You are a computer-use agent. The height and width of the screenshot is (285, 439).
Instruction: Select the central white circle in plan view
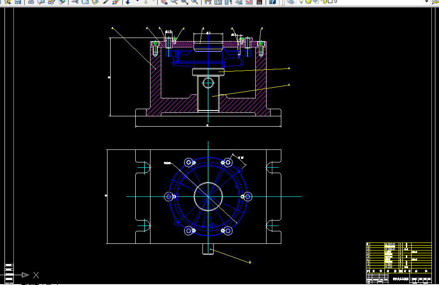208,196
